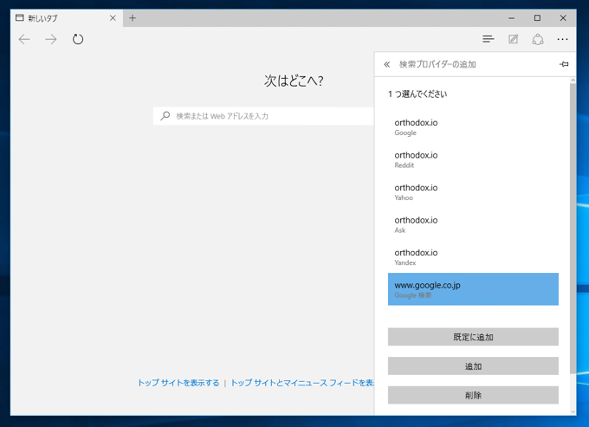
Task: Select the orthodox.io Yandex provider
Action: (473, 257)
